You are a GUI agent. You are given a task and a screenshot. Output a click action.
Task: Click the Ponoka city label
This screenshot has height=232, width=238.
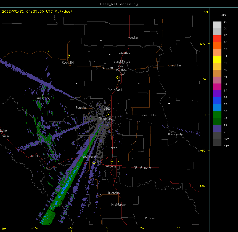[133, 37]
